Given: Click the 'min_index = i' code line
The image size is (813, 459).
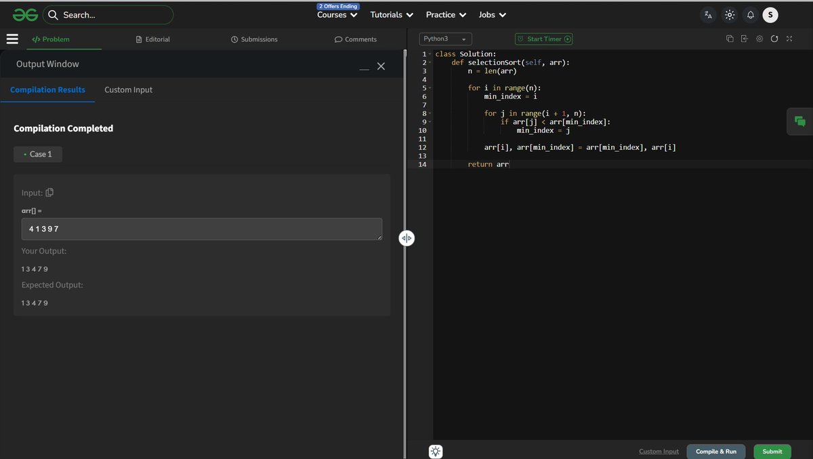Looking at the screenshot, I should (511, 96).
